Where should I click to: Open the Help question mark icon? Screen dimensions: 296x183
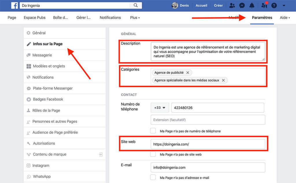pyautogui.click(x=273, y=5)
